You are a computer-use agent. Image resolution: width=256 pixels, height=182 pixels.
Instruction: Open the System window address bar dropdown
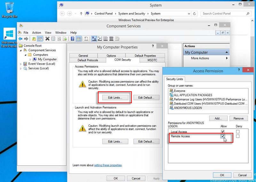189,14
